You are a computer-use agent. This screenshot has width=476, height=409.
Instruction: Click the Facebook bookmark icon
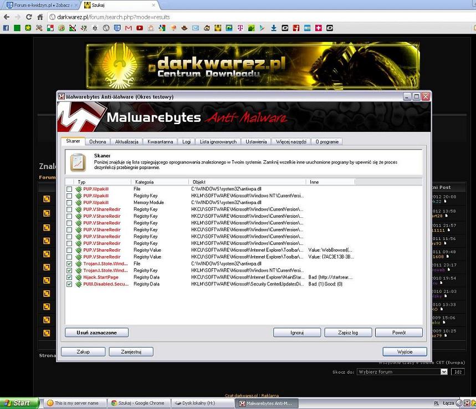pyautogui.click(x=6, y=28)
